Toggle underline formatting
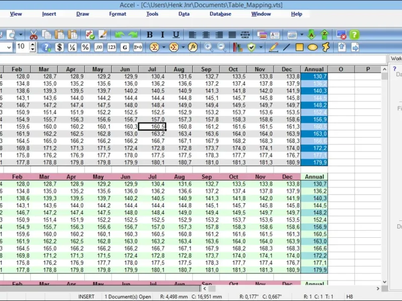The height and width of the screenshot is (301, 402). coord(176,35)
